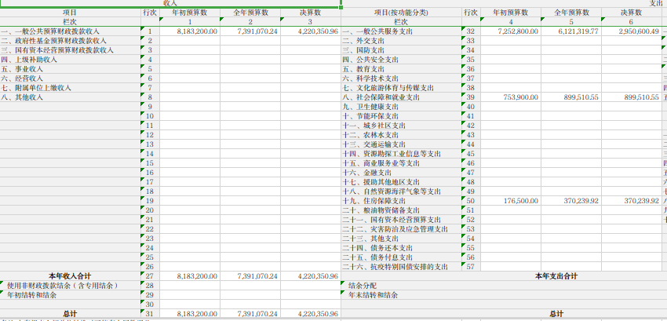Select the 三、国防支出 cell
667x321 pixels.
coord(401,50)
